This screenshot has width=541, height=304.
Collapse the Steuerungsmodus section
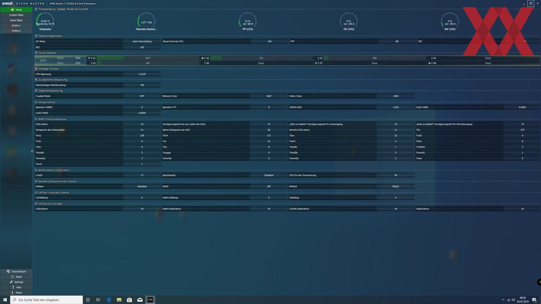point(36,36)
